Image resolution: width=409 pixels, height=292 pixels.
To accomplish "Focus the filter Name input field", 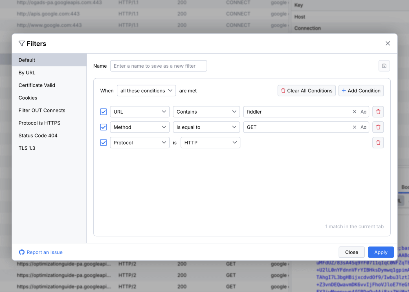I will coord(158,66).
